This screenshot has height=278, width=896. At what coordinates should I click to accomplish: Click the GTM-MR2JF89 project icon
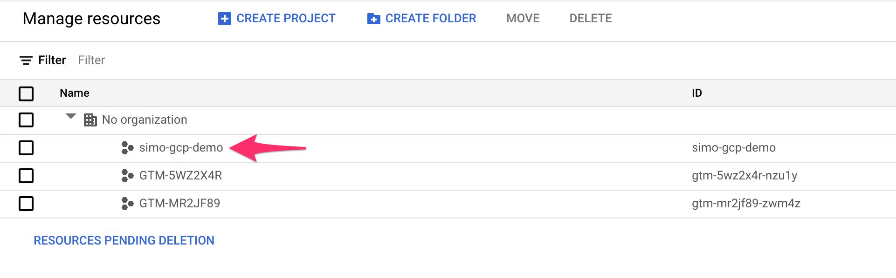127,204
